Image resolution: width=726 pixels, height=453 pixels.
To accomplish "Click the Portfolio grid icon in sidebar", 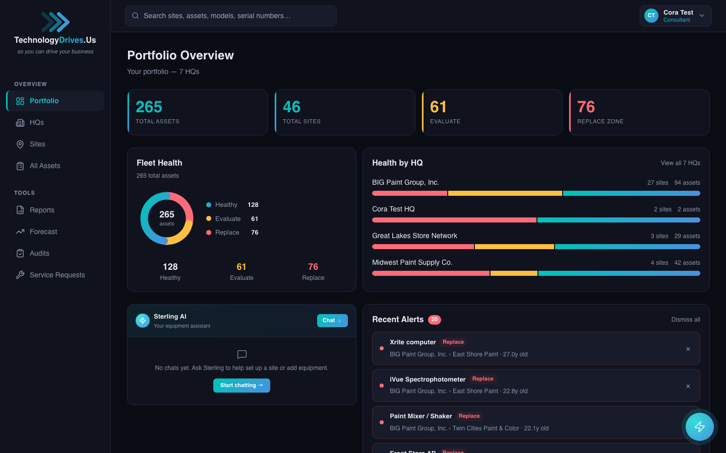I will (x=20, y=101).
